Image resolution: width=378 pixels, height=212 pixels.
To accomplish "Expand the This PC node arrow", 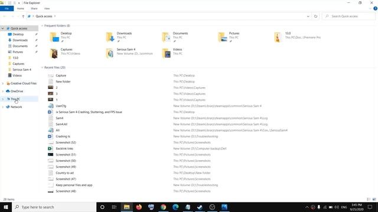I will click(x=2, y=99).
